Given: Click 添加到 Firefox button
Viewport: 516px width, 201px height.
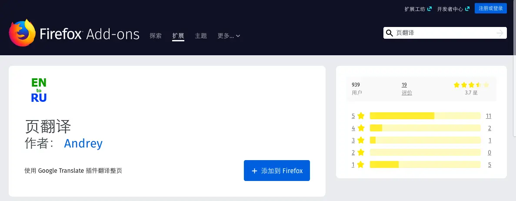Looking at the screenshot, I should coord(277,171).
